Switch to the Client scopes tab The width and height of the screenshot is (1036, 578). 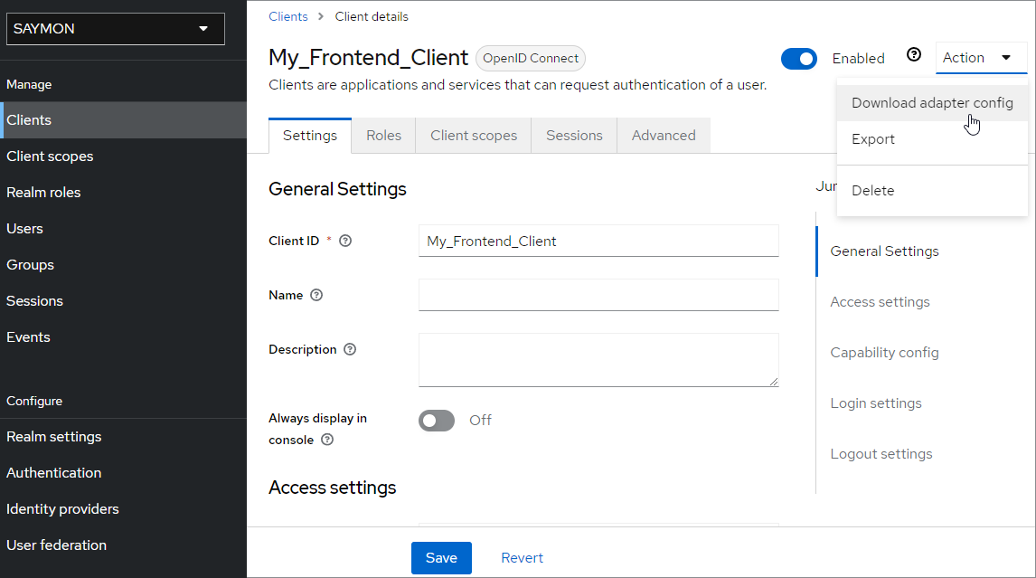point(474,136)
